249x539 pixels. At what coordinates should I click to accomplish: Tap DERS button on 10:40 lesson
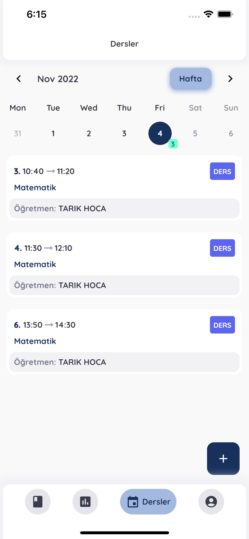tap(222, 171)
